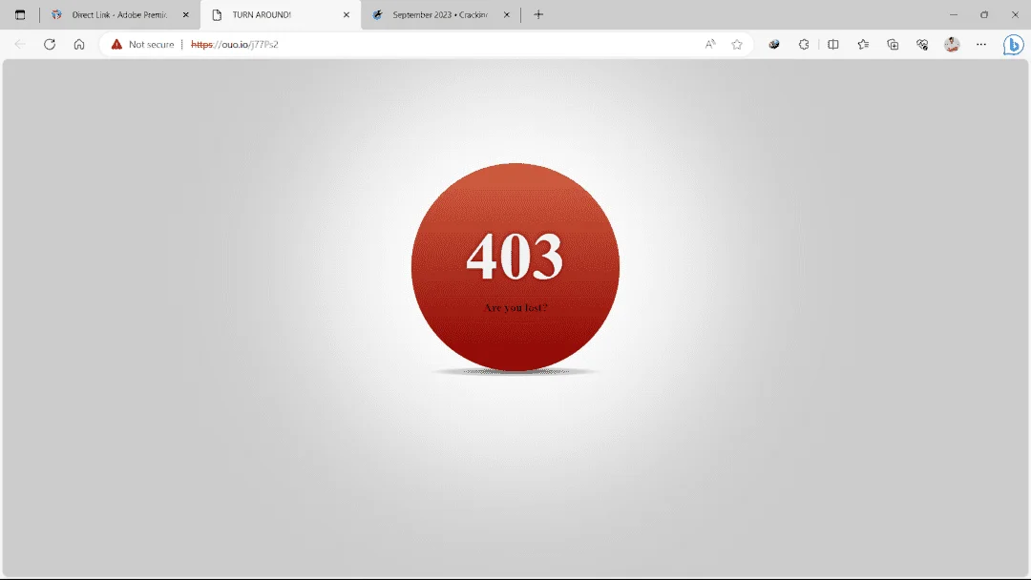Go back using the back arrow
The image size is (1031, 580).
pyautogui.click(x=20, y=44)
